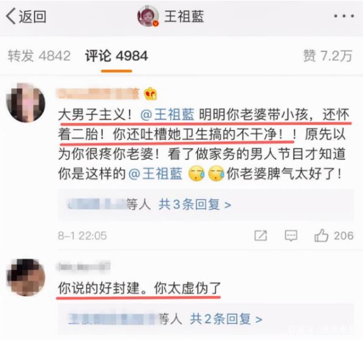Open first @王祖藍 mention link

tap(167, 114)
